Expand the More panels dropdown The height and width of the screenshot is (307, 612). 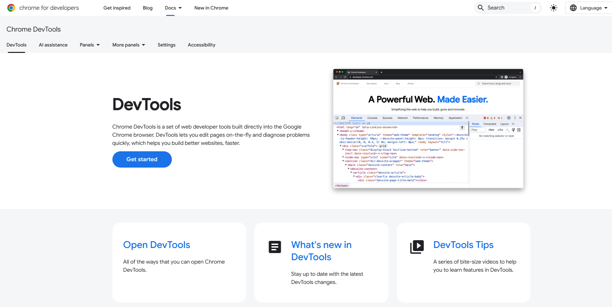click(x=129, y=45)
